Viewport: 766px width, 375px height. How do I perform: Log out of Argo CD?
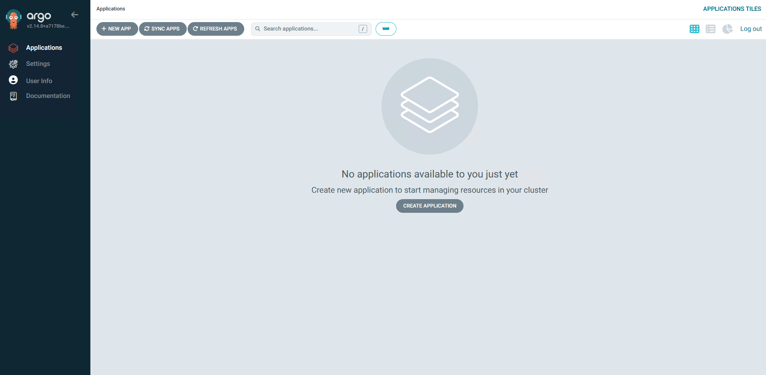click(x=751, y=29)
